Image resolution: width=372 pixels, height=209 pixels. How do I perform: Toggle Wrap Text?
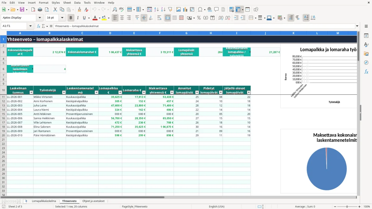click(159, 18)
